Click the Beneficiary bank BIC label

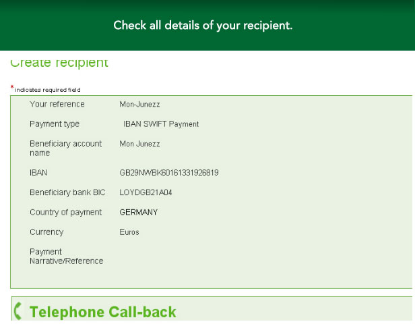[67, 192]
